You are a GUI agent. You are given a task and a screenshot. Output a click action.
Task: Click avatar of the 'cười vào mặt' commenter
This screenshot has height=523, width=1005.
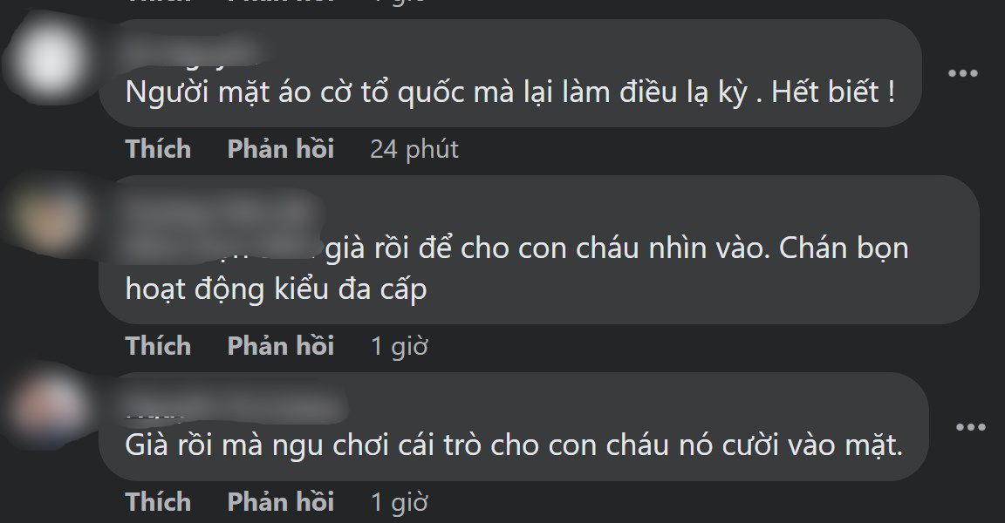coord(49,410)
